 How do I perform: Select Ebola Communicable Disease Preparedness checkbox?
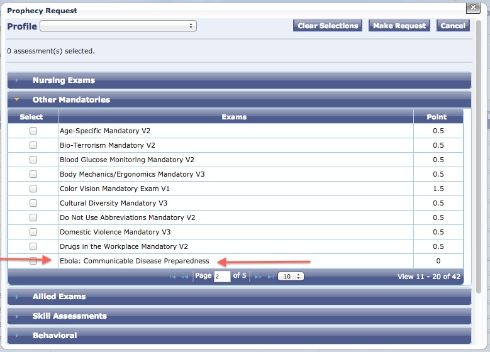[x=33, y=261]
